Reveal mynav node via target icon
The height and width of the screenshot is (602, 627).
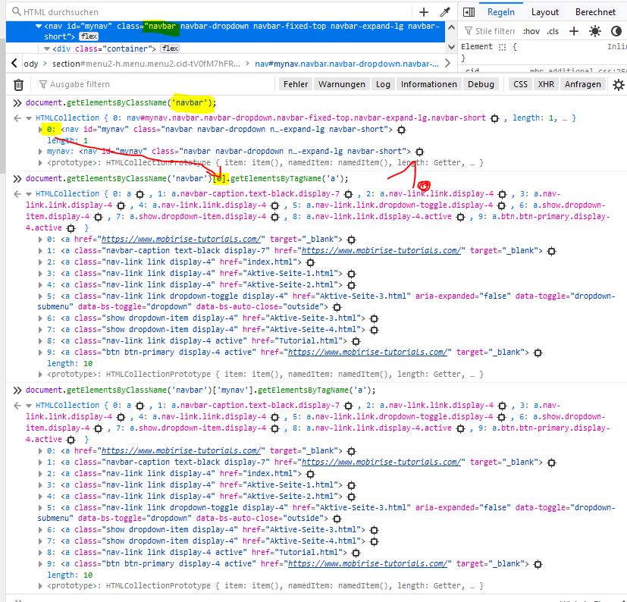[419, 152]
